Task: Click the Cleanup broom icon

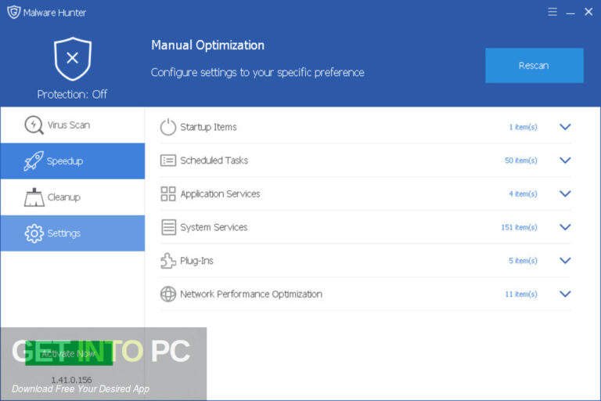Action: pos(34,197)
